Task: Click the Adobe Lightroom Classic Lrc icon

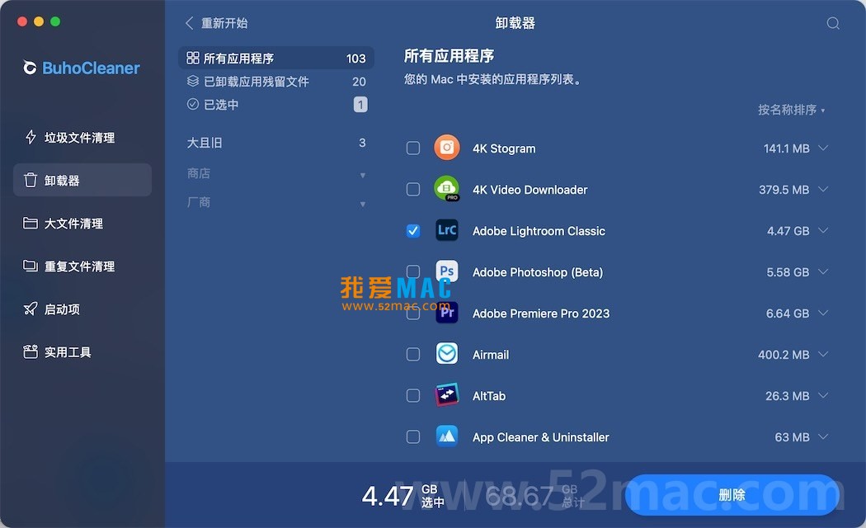Action: click(447, 229)
